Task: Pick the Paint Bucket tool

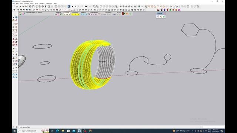Action: point(13,20)
